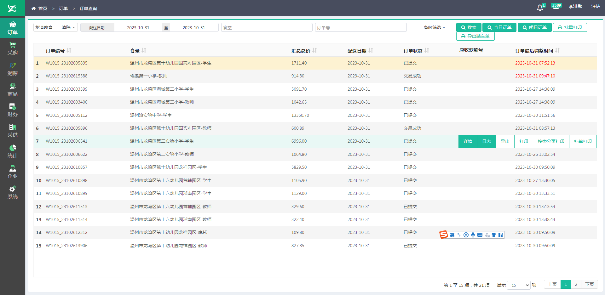The height and width of the screenshot is (295, 605).
Task: Click 清除 to clear organization filter
Action: [x=66, y=27]
